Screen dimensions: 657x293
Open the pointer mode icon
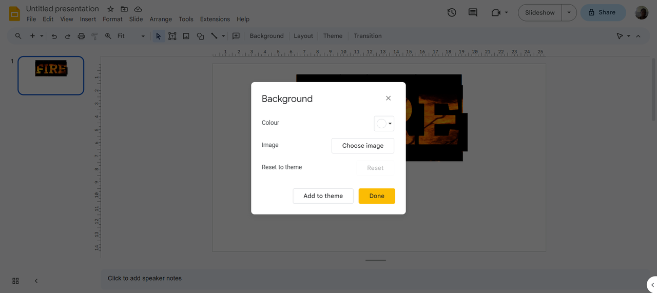620,36
